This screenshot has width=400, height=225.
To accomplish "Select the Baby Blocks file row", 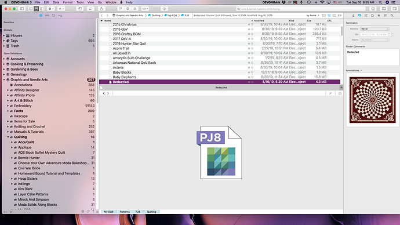I will (x=220, y=72).
